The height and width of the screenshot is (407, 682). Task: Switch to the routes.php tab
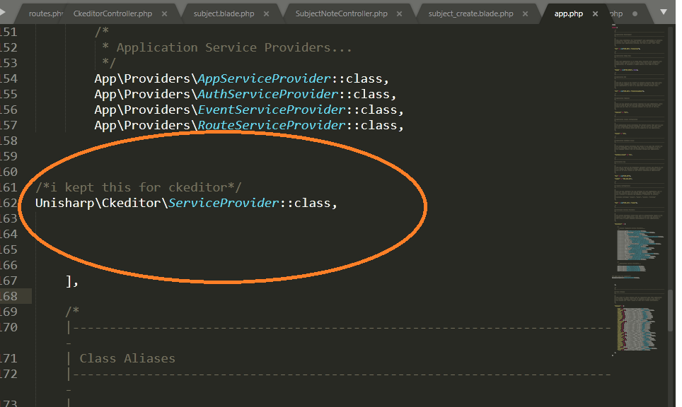tap(45, 13)
